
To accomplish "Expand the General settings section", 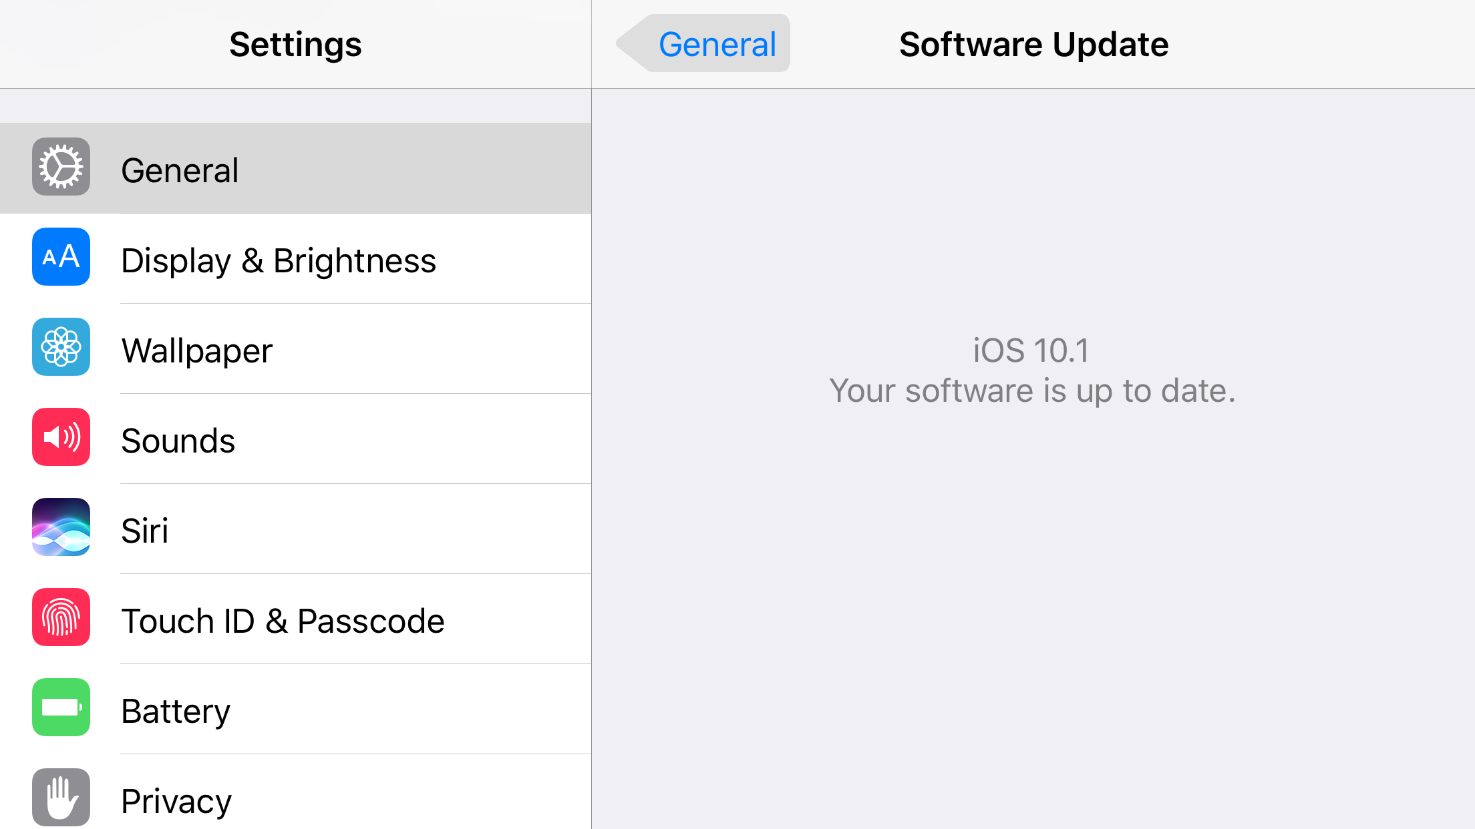I will (x=296, y=167).
